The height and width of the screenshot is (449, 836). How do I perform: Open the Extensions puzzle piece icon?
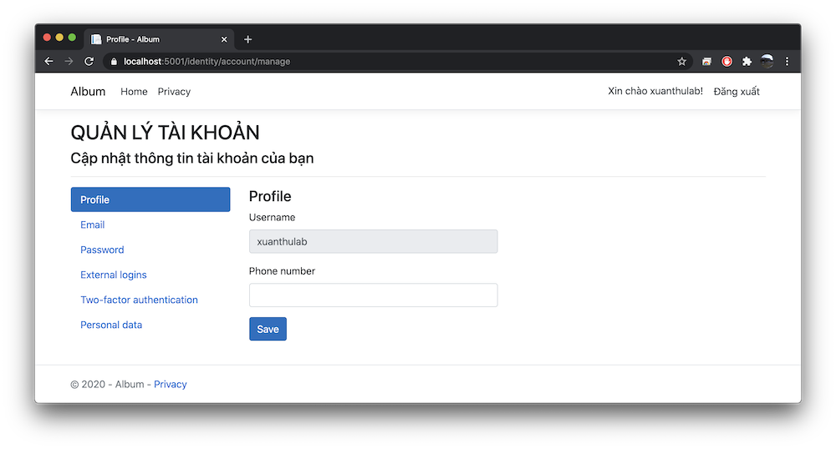coord(747,61)
